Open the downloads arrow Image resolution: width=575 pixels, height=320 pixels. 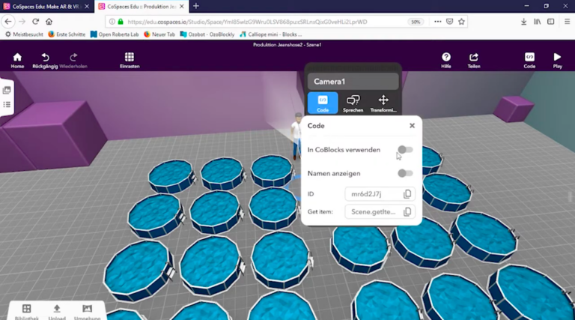(523, 22)
